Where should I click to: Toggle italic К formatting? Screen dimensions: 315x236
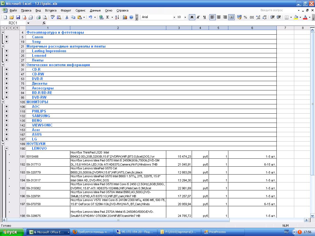point(198,17)
